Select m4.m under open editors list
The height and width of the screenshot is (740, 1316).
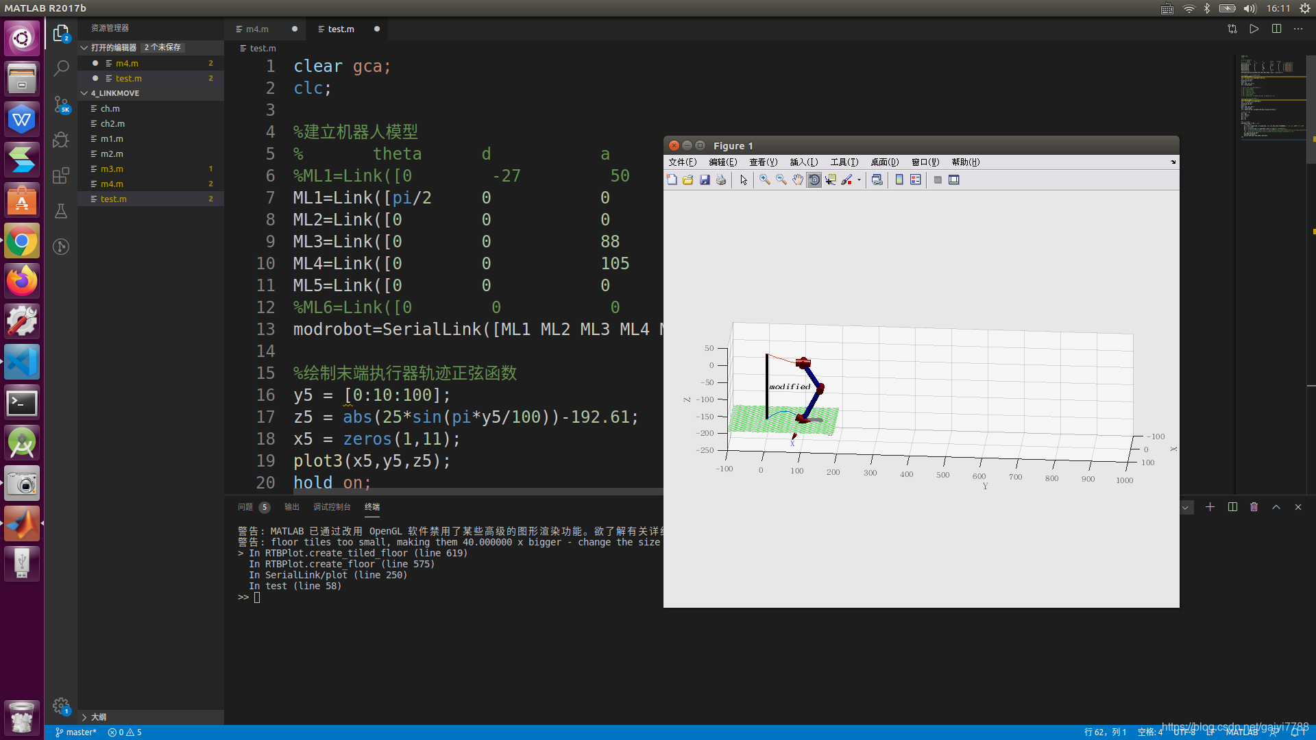click(x=151, y=63)
